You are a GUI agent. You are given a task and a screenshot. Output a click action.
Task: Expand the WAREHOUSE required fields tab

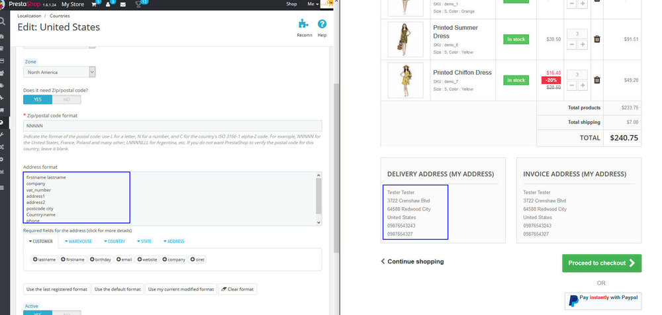pos(78,242)
